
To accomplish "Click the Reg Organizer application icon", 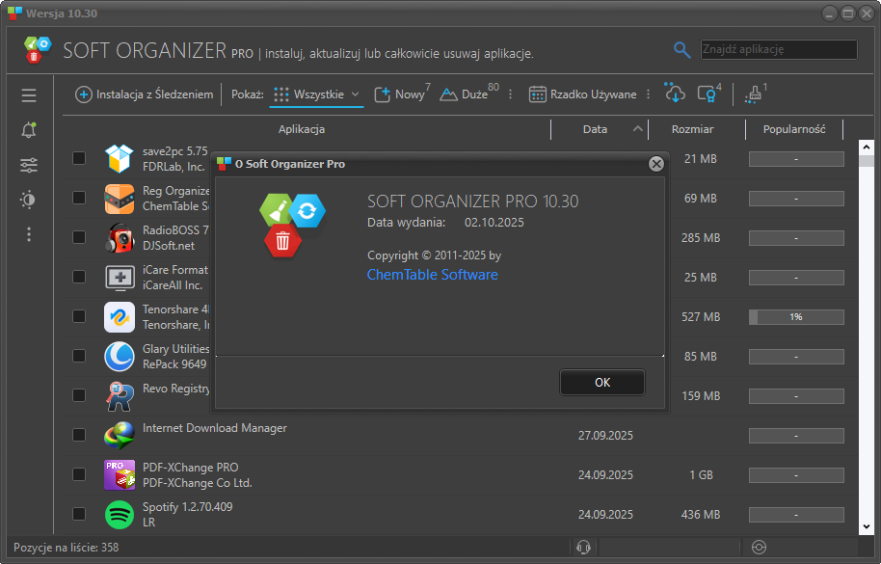I will (x=120, y=199).
